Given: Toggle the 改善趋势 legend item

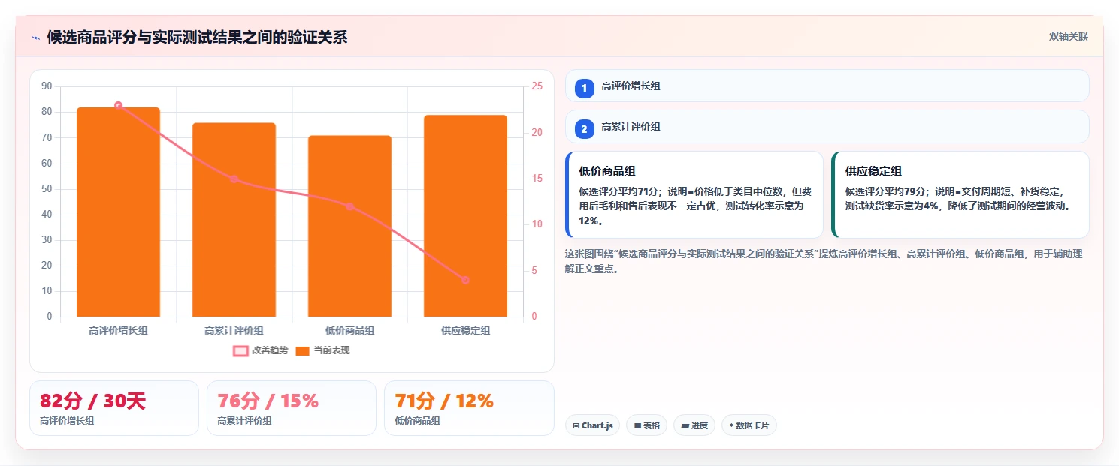Looking at the screenshot, I should tap(261, 350).
